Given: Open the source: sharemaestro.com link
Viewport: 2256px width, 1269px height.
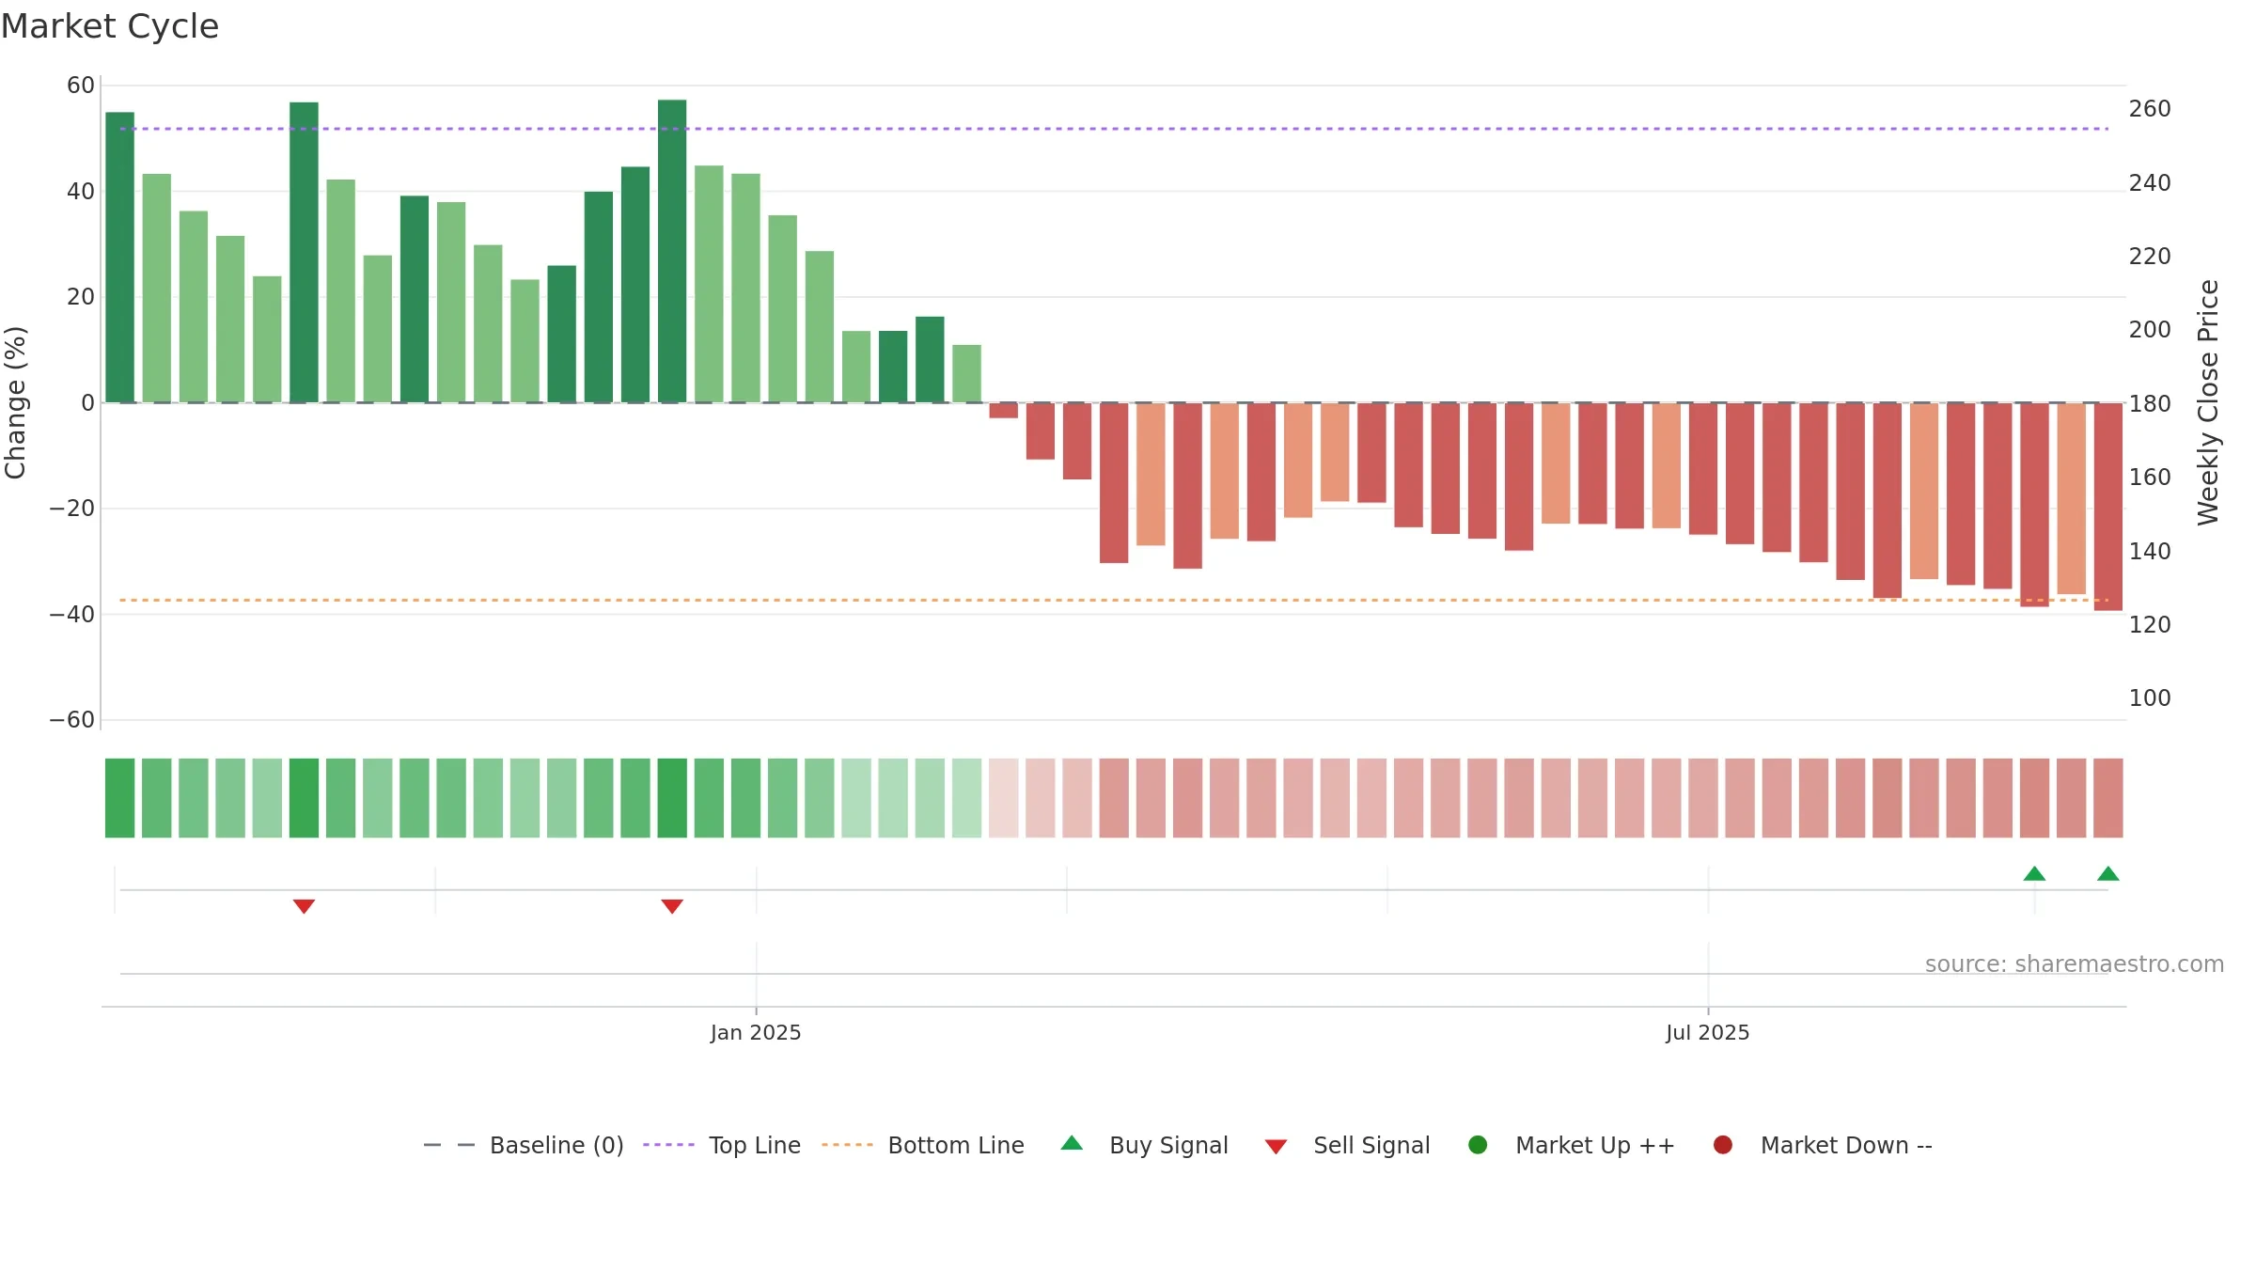Looking at the screenshot, I should 2075,964.
